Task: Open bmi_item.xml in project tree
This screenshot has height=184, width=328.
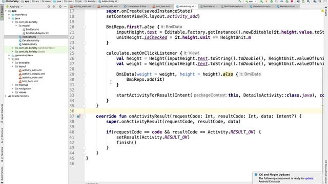Action: (x=30, y=81)
